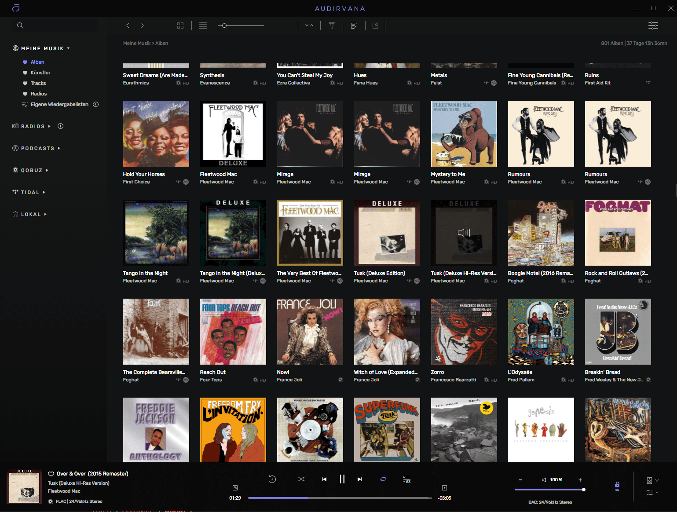Screen dimensions: 677x512
Task: Skip to the previous track
Action: click(x=324, y=479)
